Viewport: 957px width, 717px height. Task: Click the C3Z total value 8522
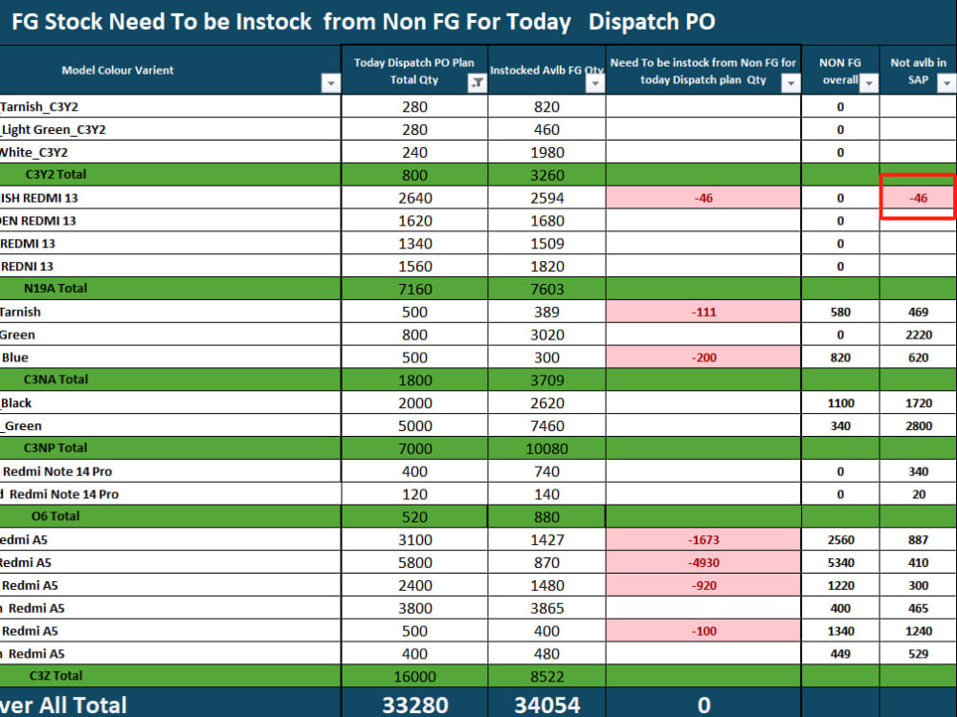546,676
